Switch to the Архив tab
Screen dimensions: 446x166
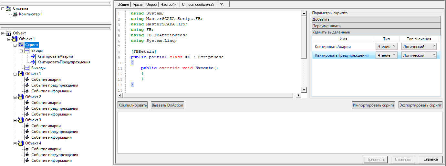point(138,5)
